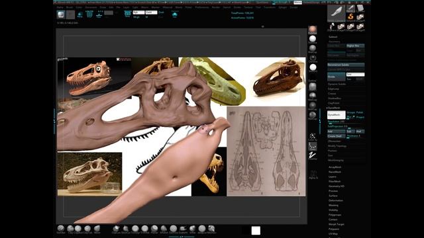Viewport: 424px width, 238px height.
Task: Select the orange S SimpleBrush tool
Action: (x=350, y=17)
